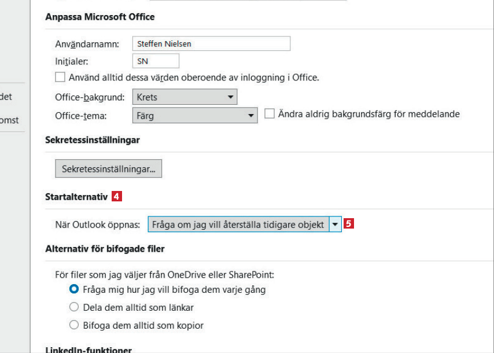Open the Office-bakgrund dropdown showing Krets
This screenshot has height=353, width=494.
coord(185,97)
